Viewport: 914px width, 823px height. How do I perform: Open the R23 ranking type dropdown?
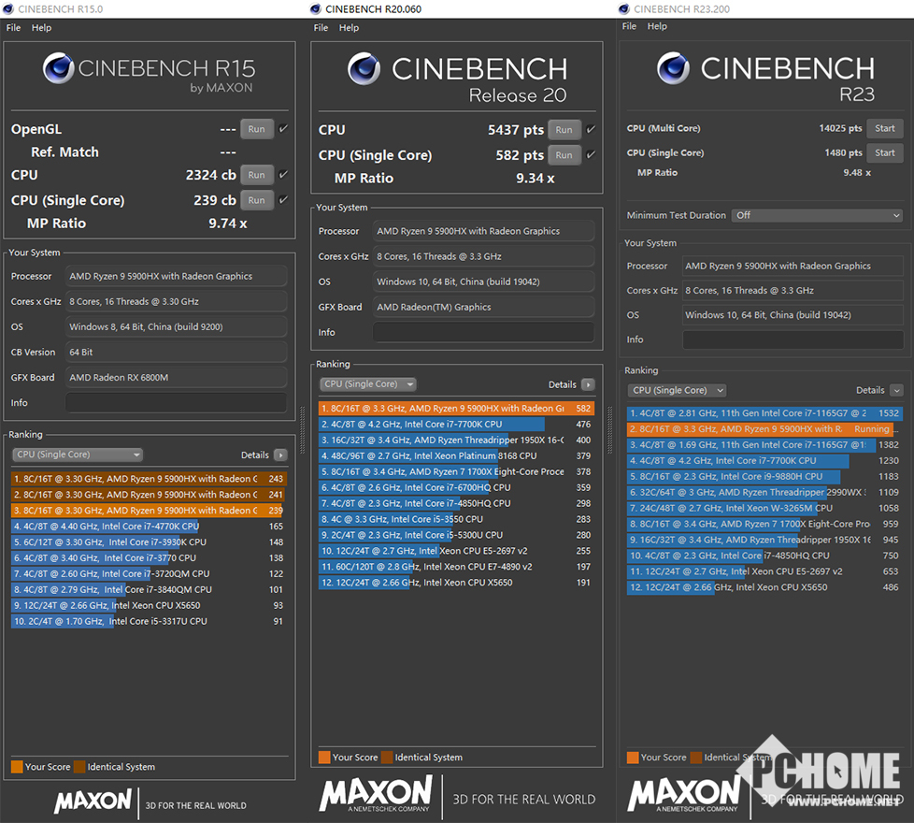pyautogui.click(x=677, y=390)
